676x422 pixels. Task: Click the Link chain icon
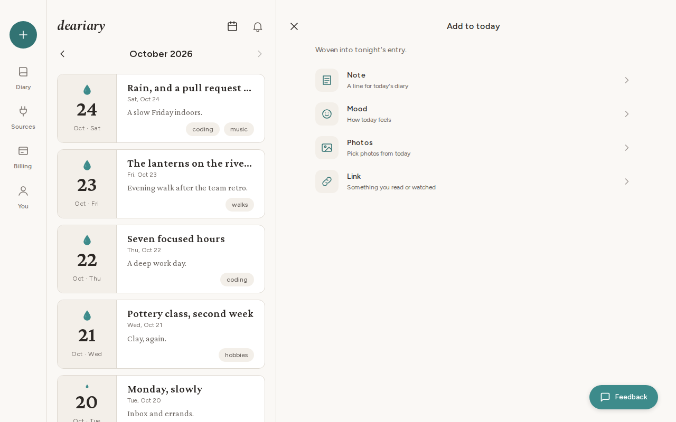pos(327,181)
